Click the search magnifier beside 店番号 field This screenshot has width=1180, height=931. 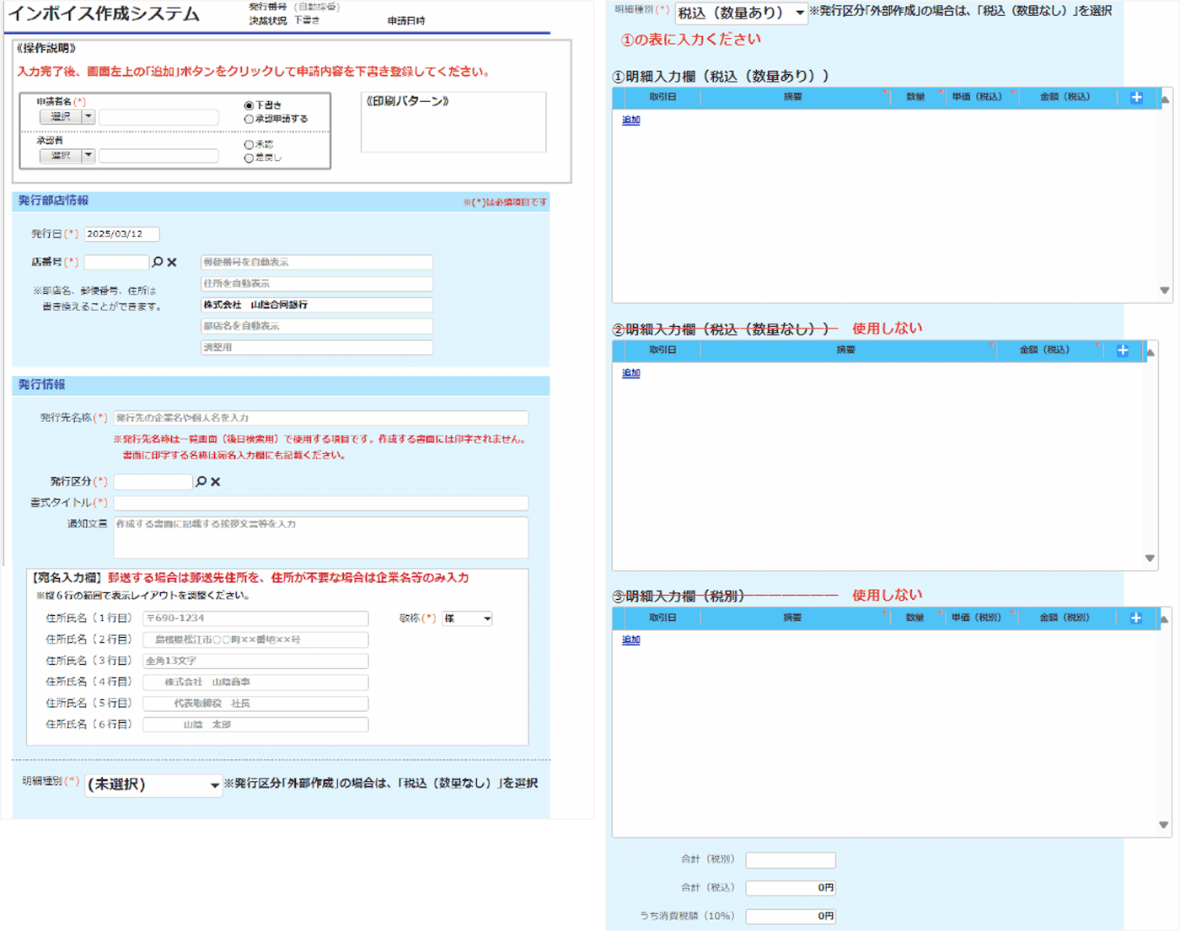pyautogui.click(x=158, y=262)
